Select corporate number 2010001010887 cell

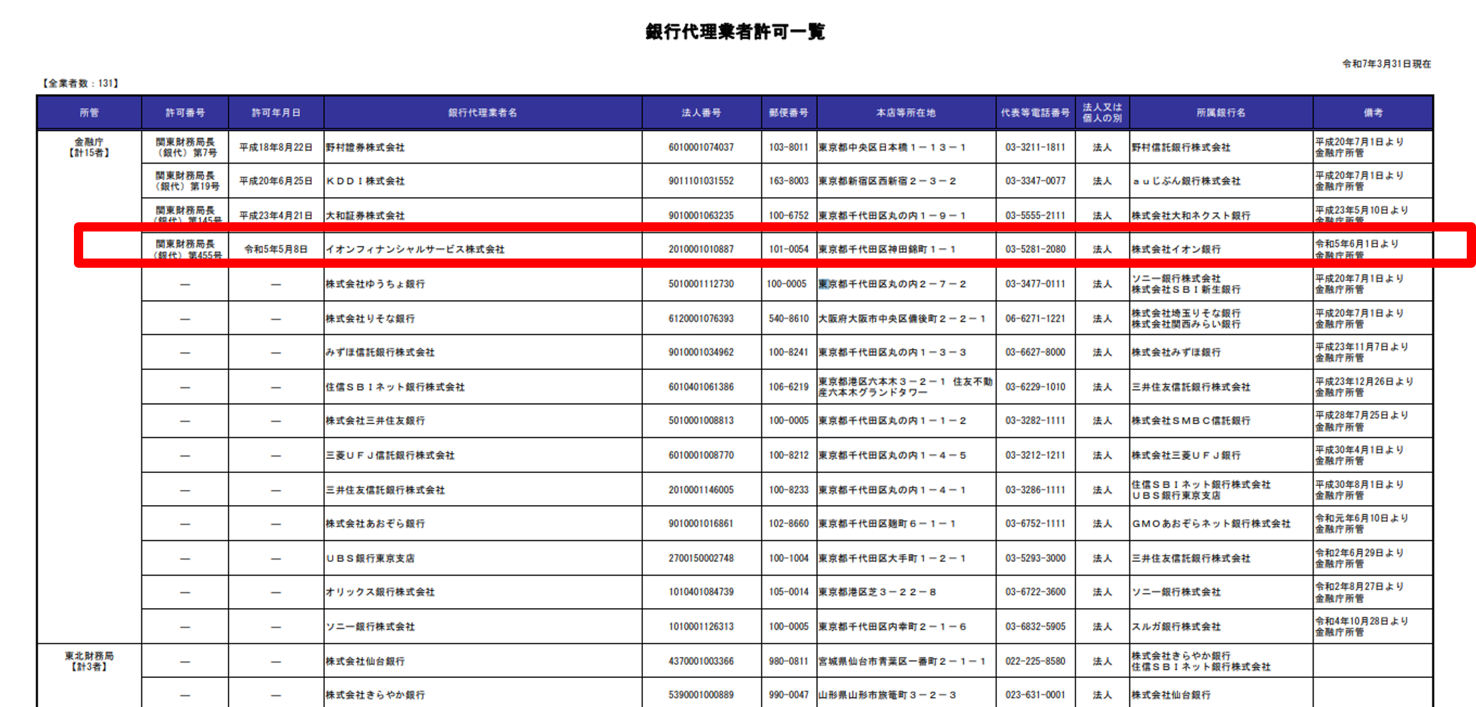tap(701, 249)
